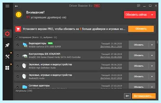Click the red Обновить сейчас button

tap(137, 15)
